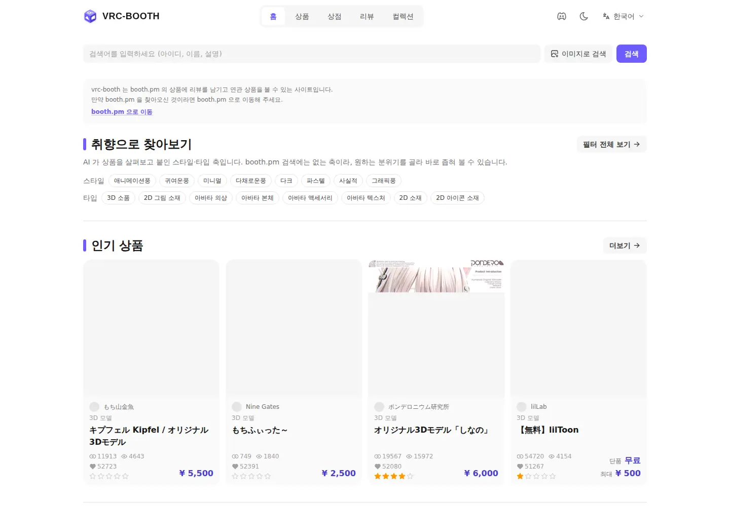
Task: Follow the booth.pm 으로 이동 link
Action: (122, 112)
